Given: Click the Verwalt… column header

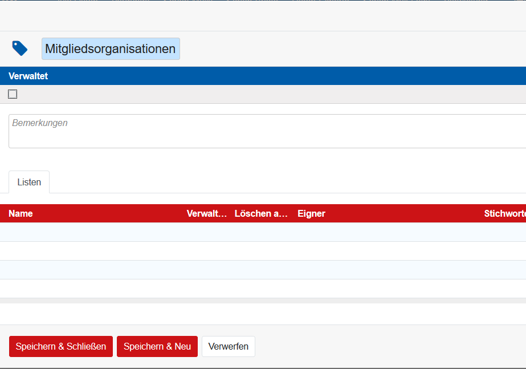Looking at the screenshot, I should [207, 213].
